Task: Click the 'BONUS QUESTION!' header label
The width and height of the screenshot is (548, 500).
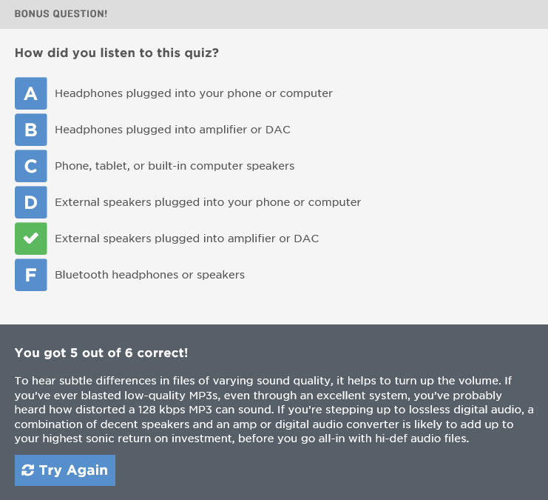Action: (x=61, y=14)
